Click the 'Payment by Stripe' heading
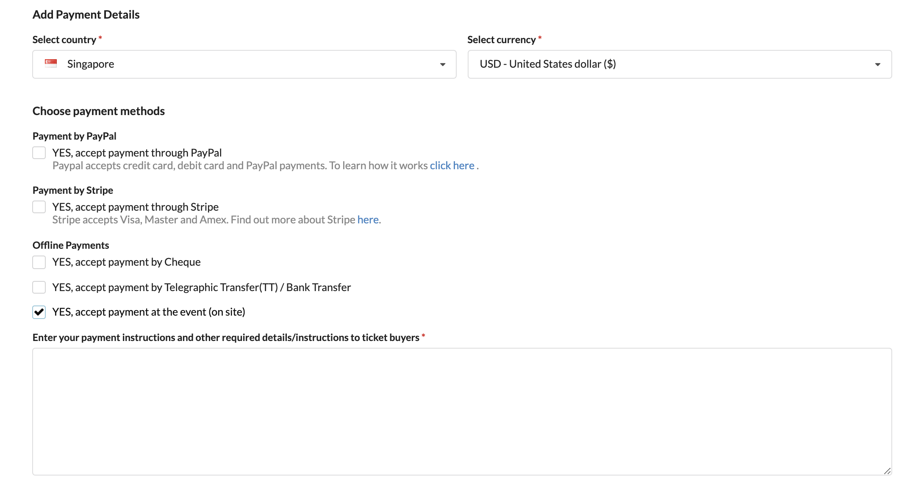The width and height of the screenshot is (921, 495). point(73,190)
